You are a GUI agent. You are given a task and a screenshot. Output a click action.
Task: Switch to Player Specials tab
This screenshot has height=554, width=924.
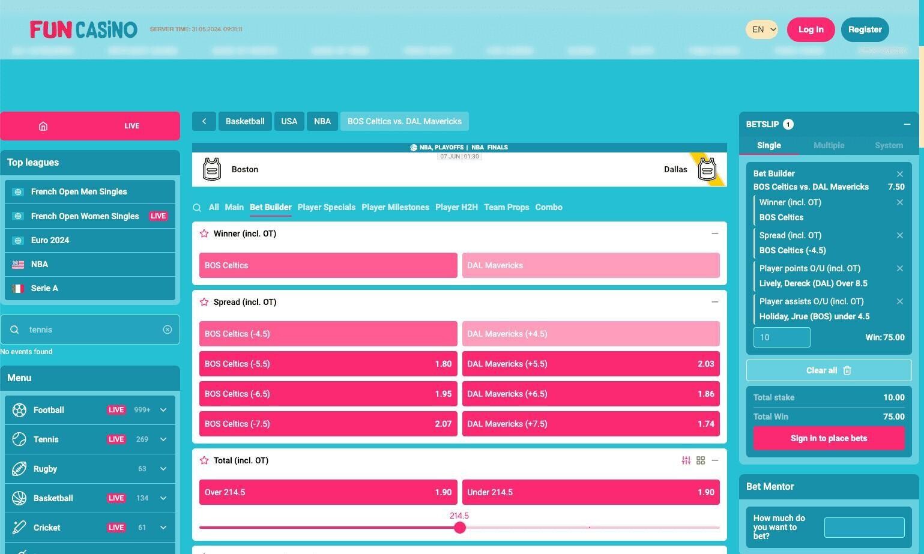coord(326,207)
